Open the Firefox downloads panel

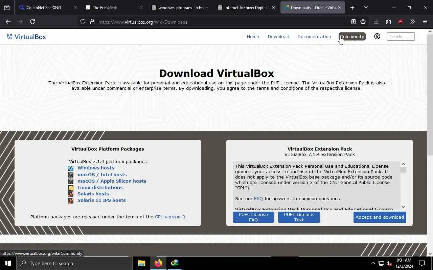click(x=376, y=22)
